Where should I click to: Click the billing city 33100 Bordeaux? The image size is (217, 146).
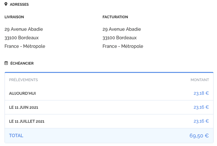119,37
